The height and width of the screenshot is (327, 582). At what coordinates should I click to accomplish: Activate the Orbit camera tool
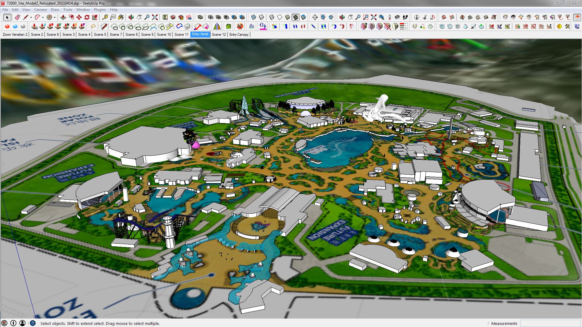coord(131,17)
